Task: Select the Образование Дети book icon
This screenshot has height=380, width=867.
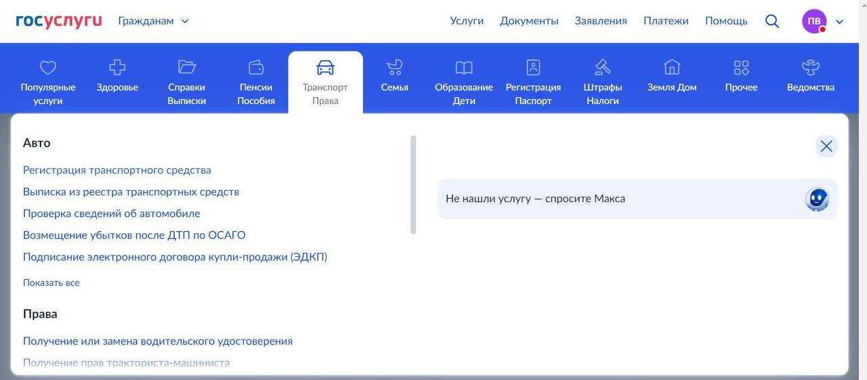Action: point(464,68)
